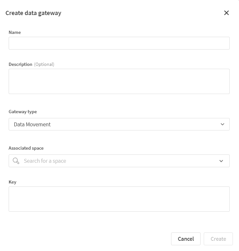This screenshot has width=239, height=251.
Task: Click the Gateway type label
Action: [23, 112]
